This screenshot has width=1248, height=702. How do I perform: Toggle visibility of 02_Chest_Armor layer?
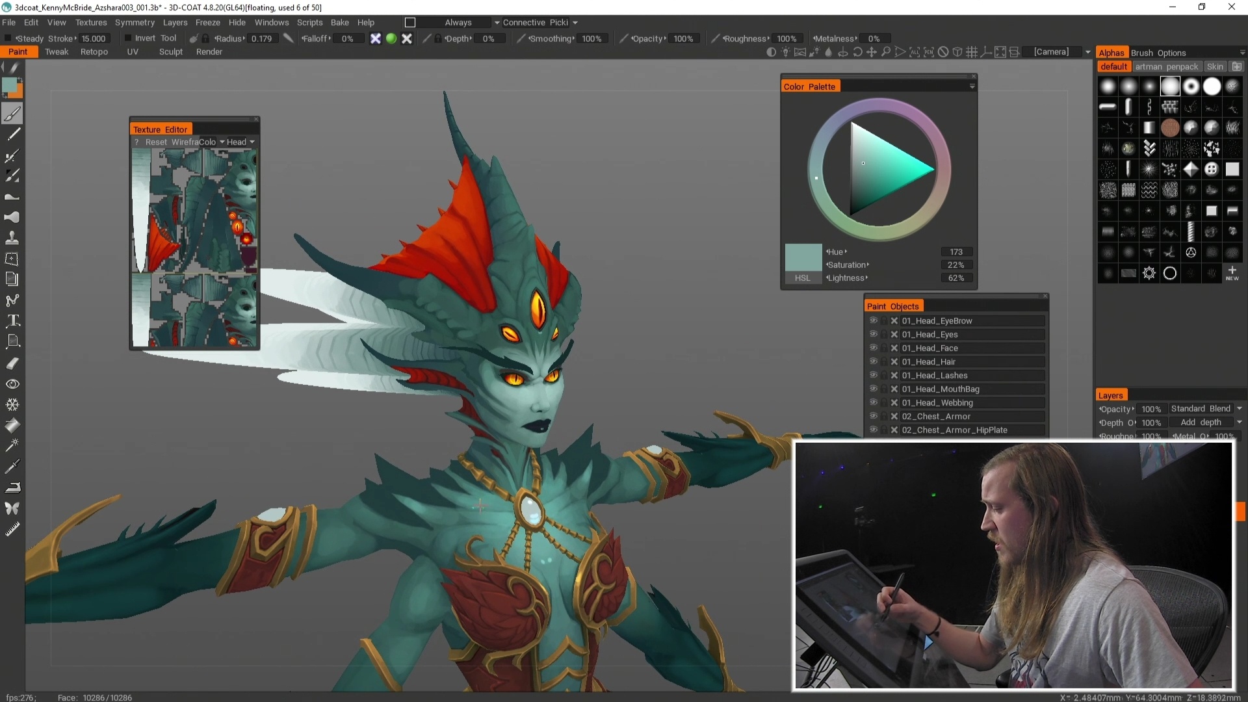pyautogui.click(x=872, y=416)
